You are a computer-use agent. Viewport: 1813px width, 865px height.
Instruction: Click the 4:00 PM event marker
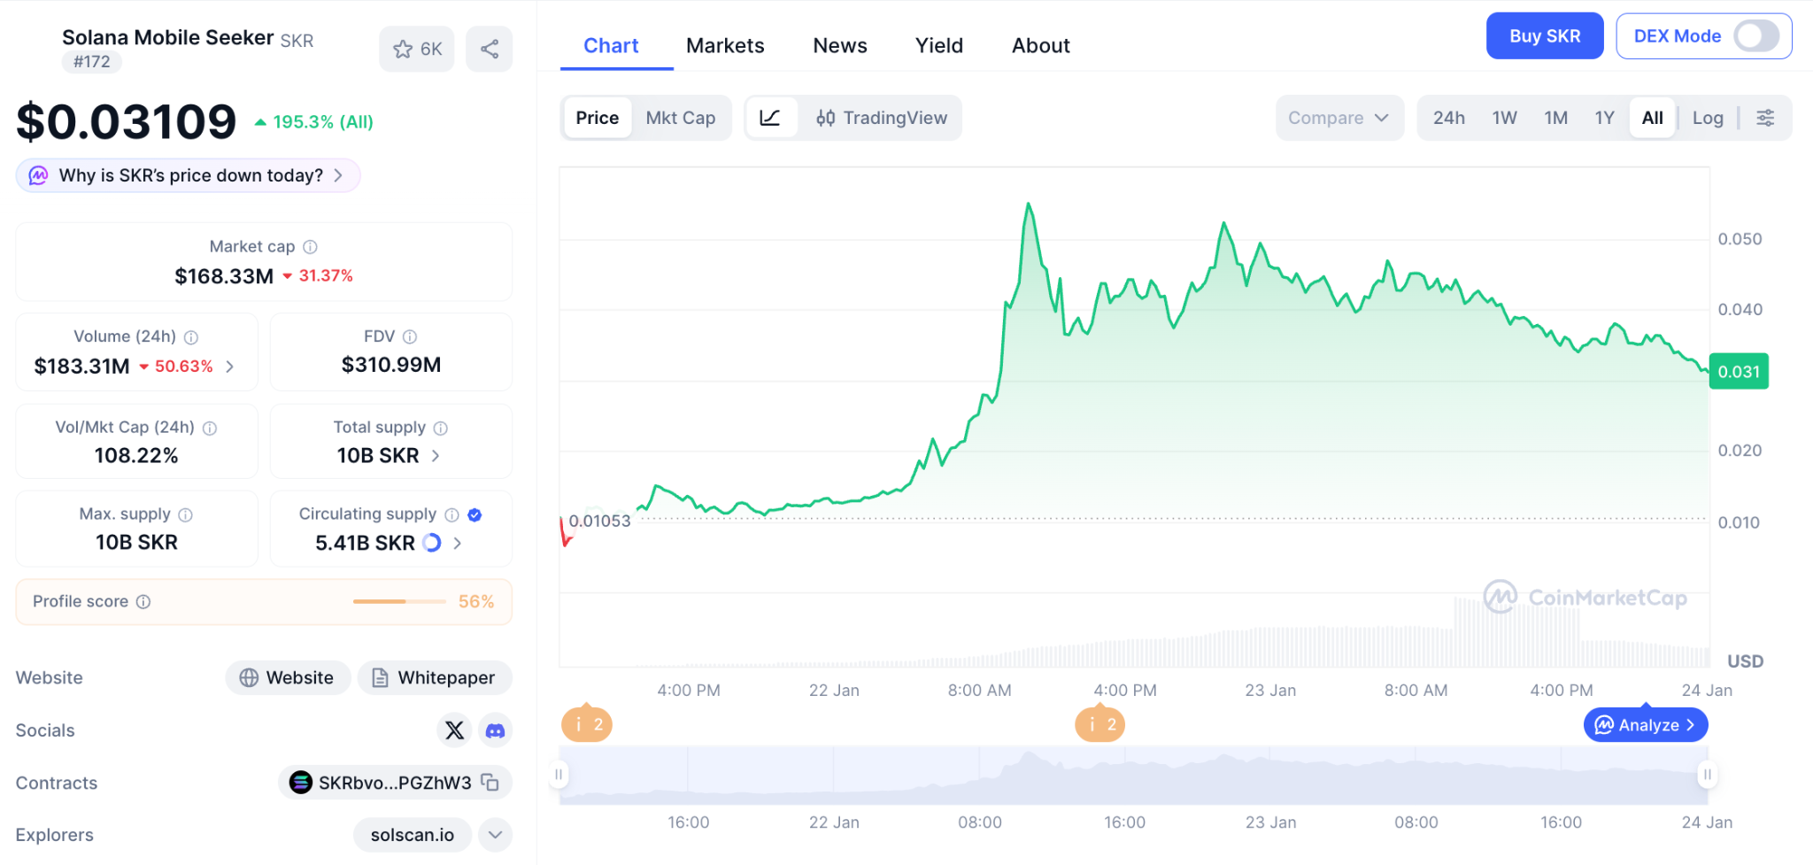coord(1099,725)
